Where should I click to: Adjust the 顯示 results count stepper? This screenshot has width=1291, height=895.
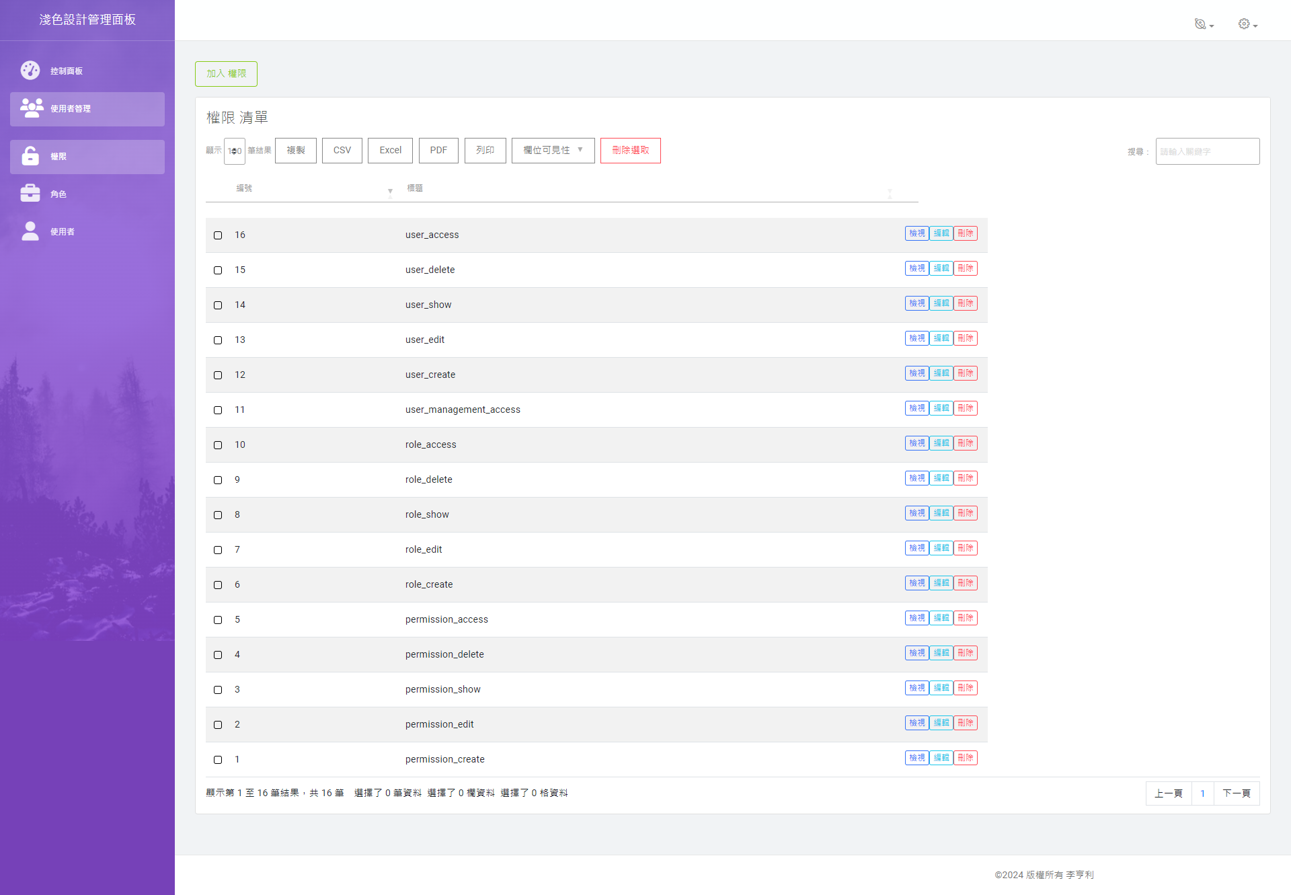[234, 151]
